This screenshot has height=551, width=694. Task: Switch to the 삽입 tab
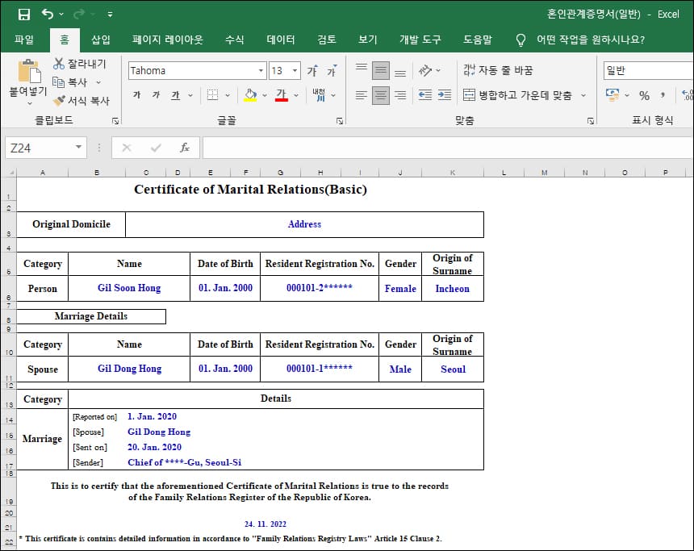(x=101, y=40)
